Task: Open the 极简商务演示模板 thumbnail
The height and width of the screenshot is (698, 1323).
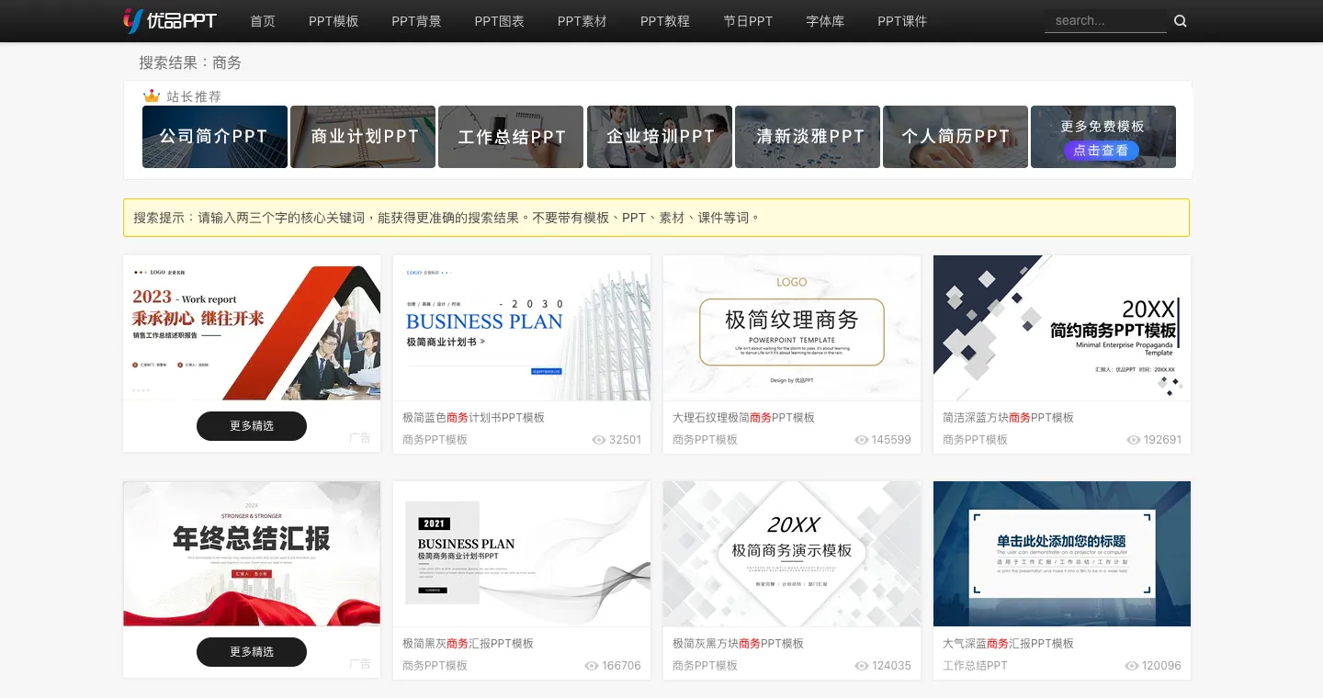Action: (x=792, y=554)
